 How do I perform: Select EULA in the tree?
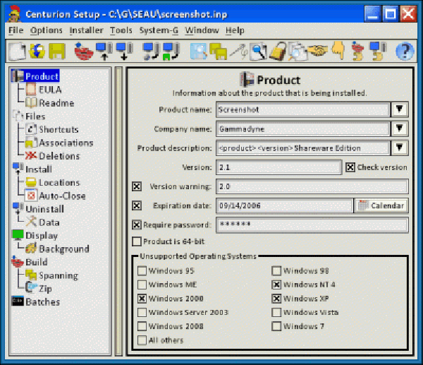50,90
